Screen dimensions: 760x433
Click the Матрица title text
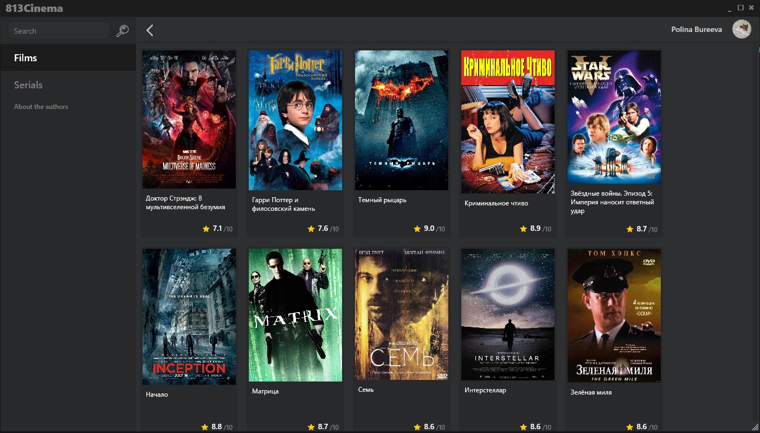265,391
